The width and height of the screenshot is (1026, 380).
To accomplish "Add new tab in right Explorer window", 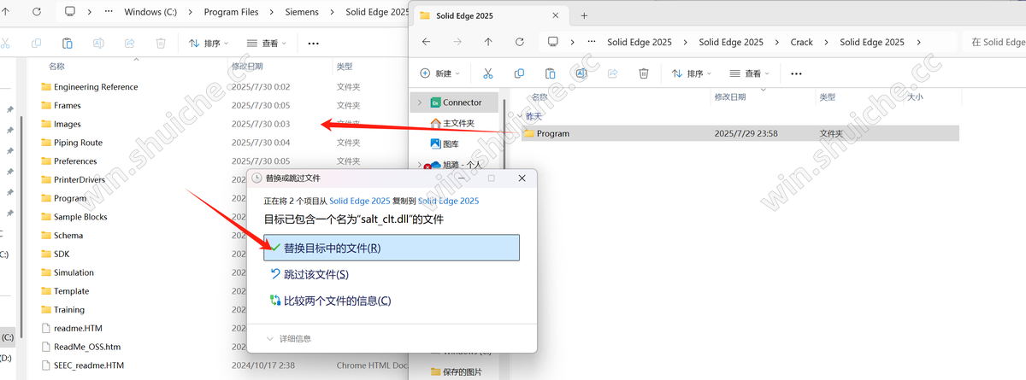I will pos(585,16).
